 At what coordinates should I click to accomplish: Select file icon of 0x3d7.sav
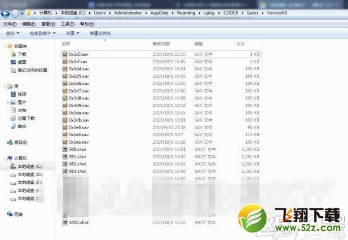pyautogui.click(x=65, y=91)
